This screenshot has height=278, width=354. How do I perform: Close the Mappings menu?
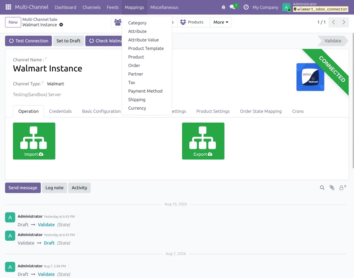[x=135, y=7]
